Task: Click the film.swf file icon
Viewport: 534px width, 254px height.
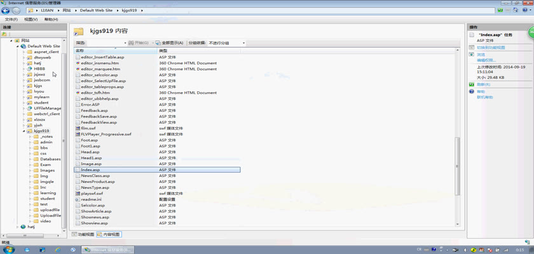Action: (x=78, y=128)
